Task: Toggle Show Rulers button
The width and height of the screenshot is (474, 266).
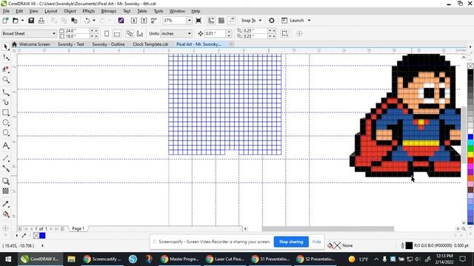Action: (211, 21)
